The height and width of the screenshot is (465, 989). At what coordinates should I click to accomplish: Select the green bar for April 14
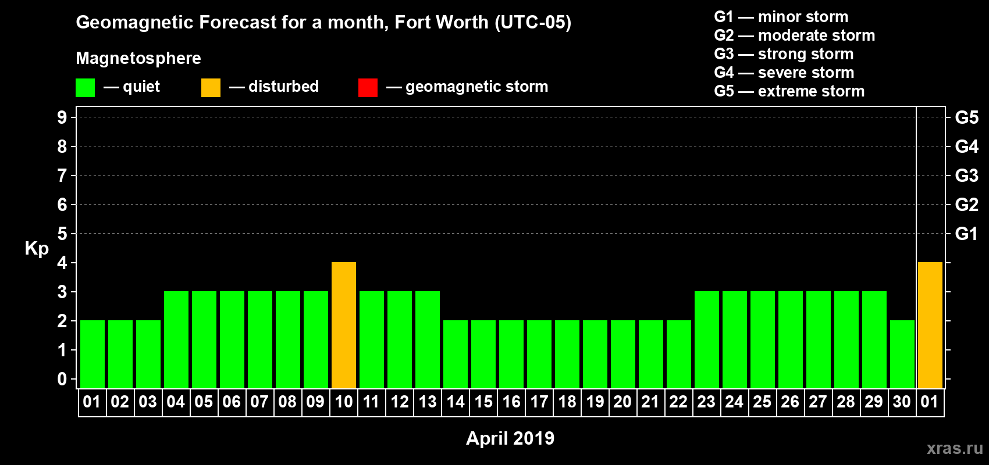coord(456,354)
